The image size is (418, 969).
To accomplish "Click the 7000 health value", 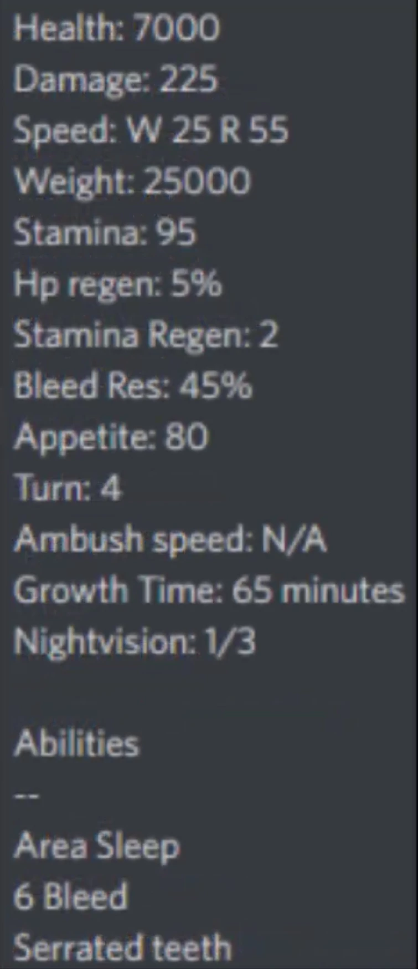I will [177, 27].
